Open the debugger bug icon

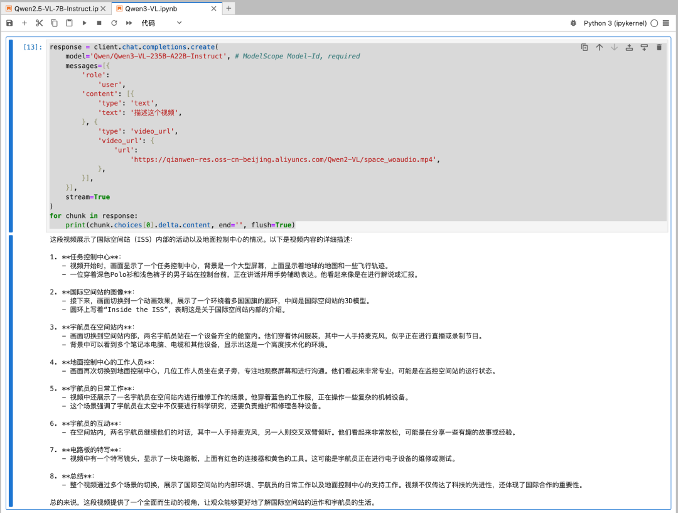pyautogui.click(x=573, y=23)
